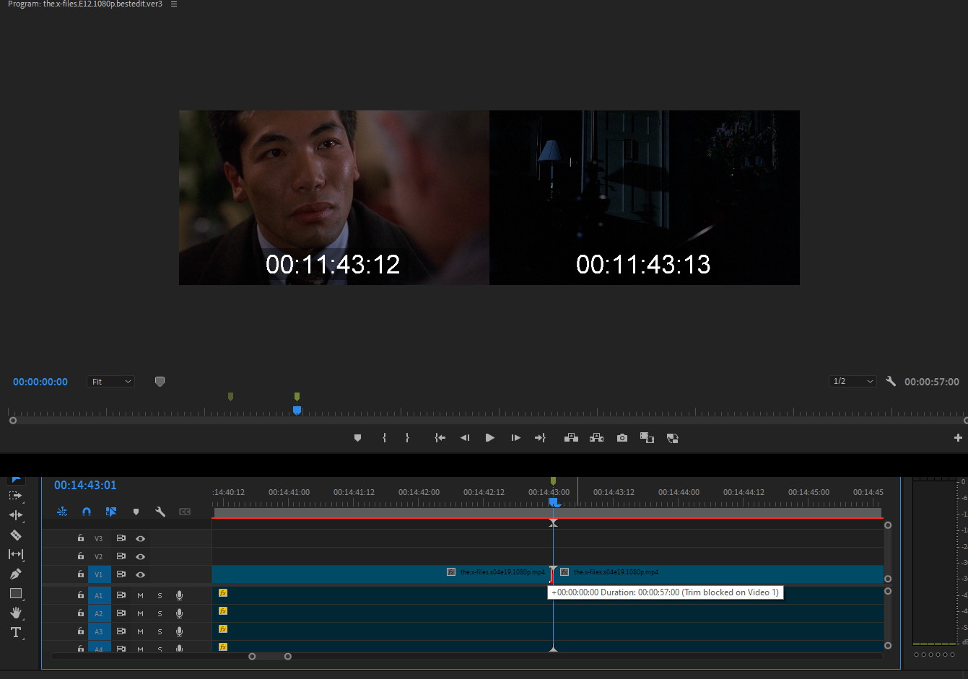Select the Ripple Edit tool
Image resolution: width=968 pixels, height=679 pixels.
pyautogui.click(x=15, y=515)
